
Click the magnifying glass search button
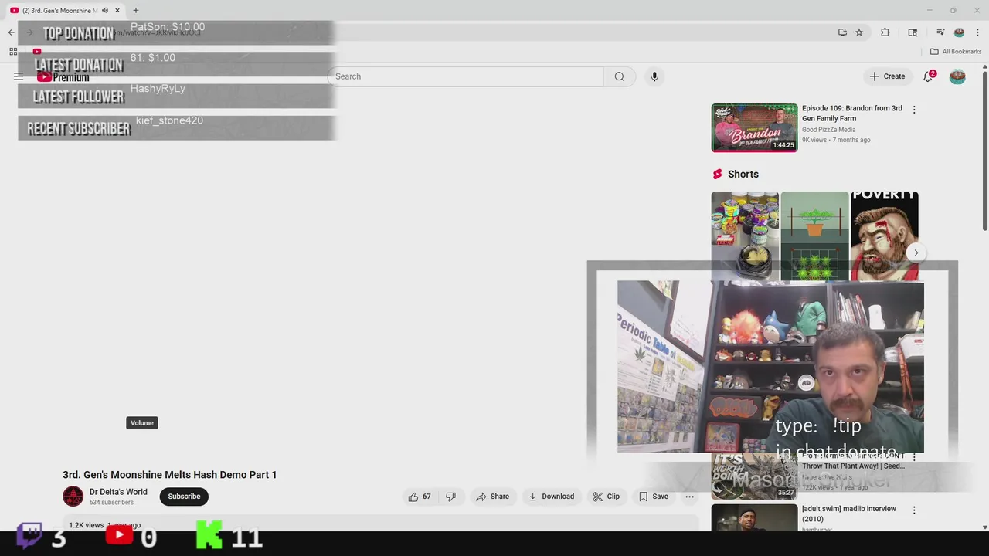pos(620,76)
